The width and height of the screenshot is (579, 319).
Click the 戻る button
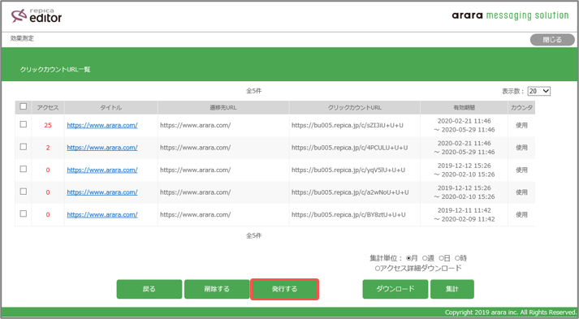pyautogui.click(x=149, y=289)
